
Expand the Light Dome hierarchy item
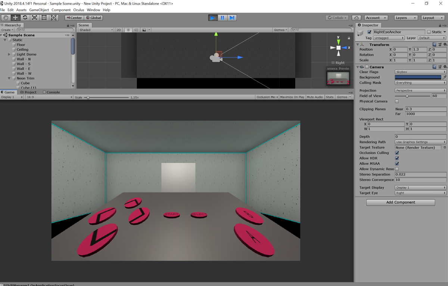[x=9, y=55]
